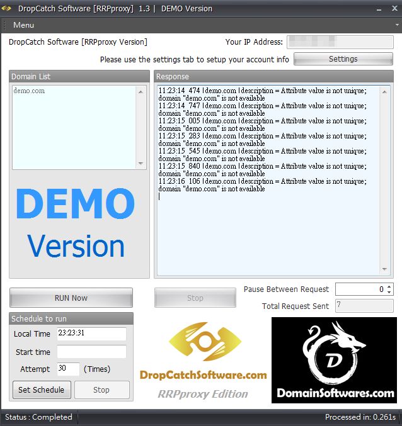Click the RUN Now button
The image size is (402, 426).
pos(71,298)
